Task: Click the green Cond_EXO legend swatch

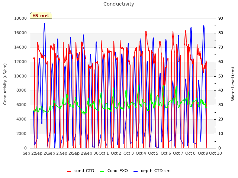Action: pos(102,171)
